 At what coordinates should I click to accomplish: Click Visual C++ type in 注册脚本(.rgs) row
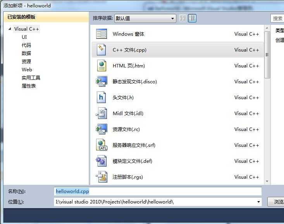(246, 177)
